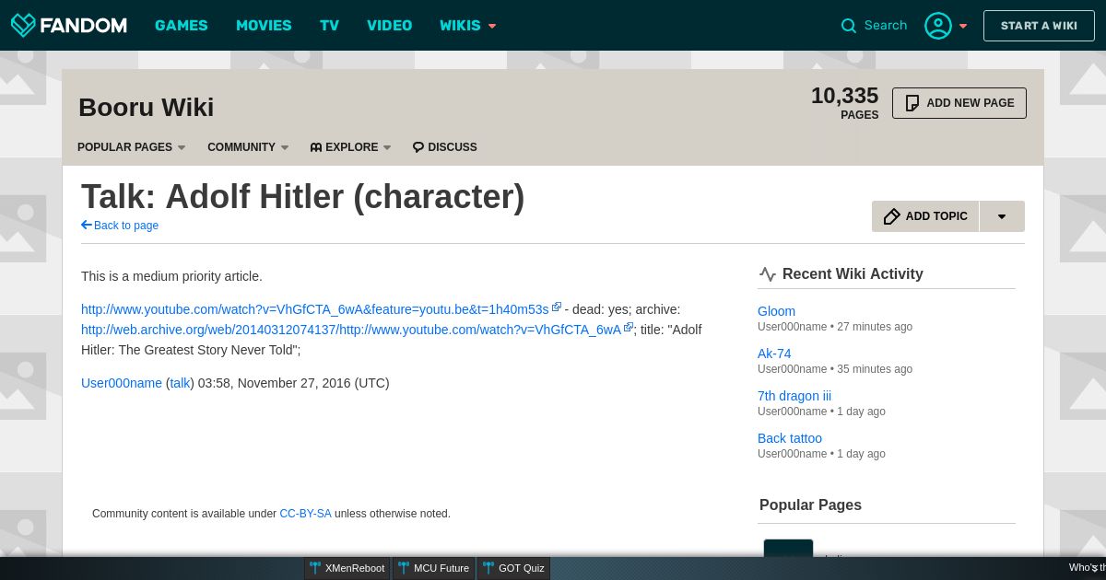The image size is (1106, 580).
Task: Click the Start a Wiki button
Action: (1039, 26)
